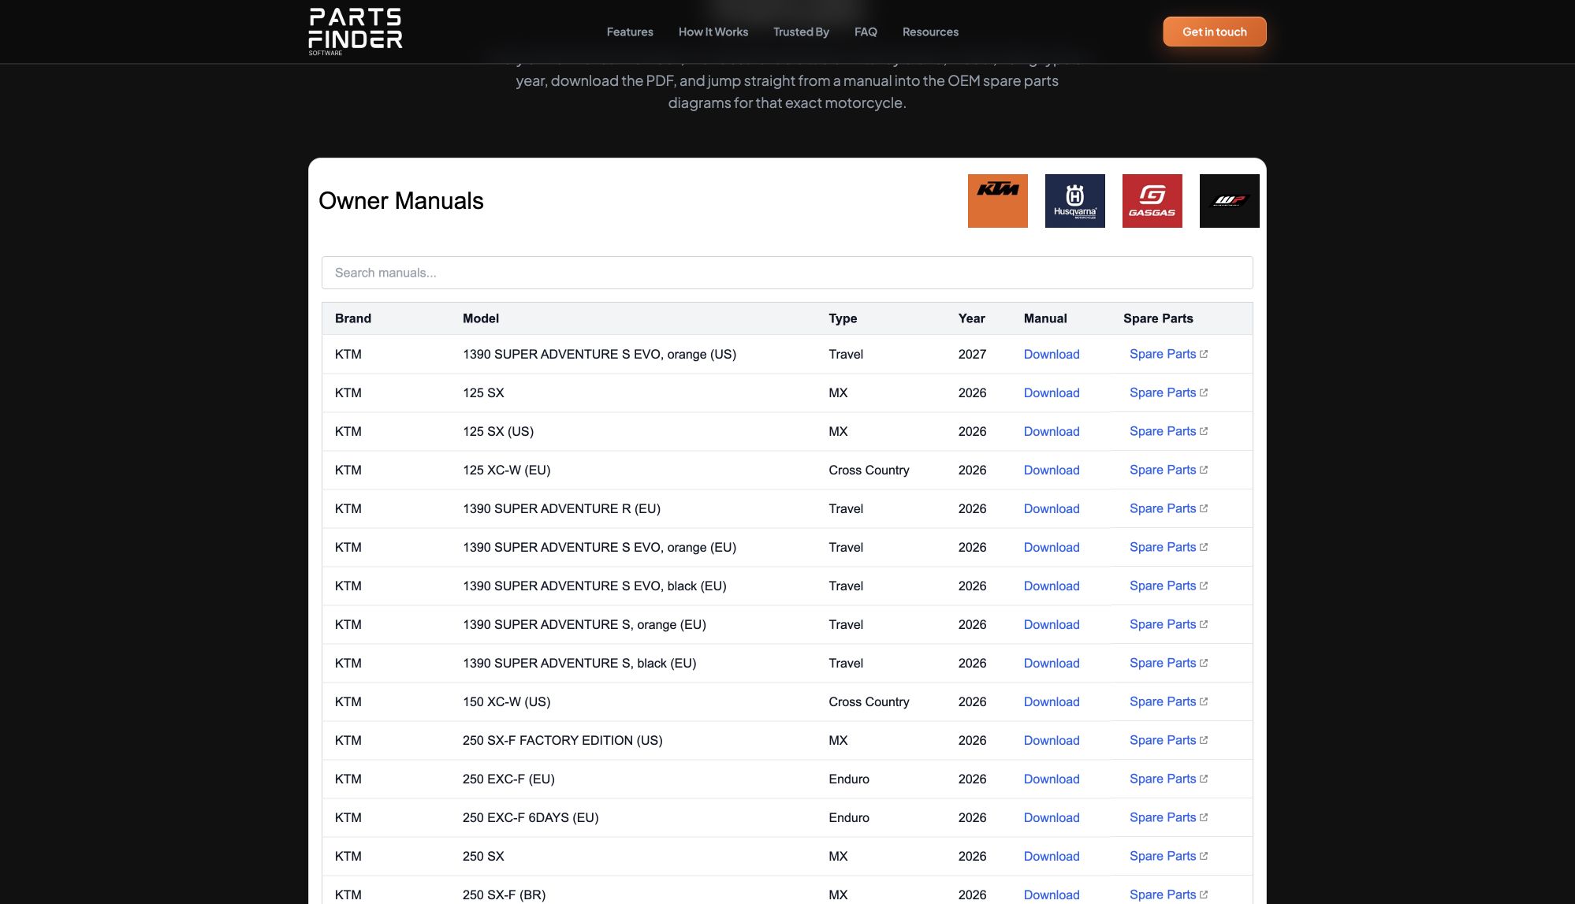
Task: Select the 125 XC-W (EU) model cell
Action: [506, 471]
